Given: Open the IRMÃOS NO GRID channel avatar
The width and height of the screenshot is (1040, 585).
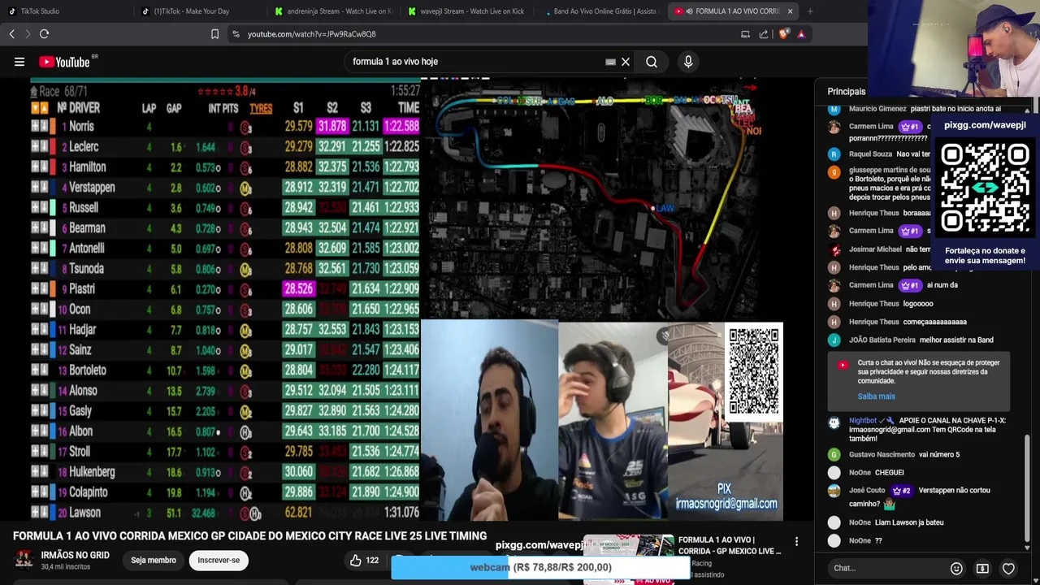Looking at the screenshot, I should 24,559.
